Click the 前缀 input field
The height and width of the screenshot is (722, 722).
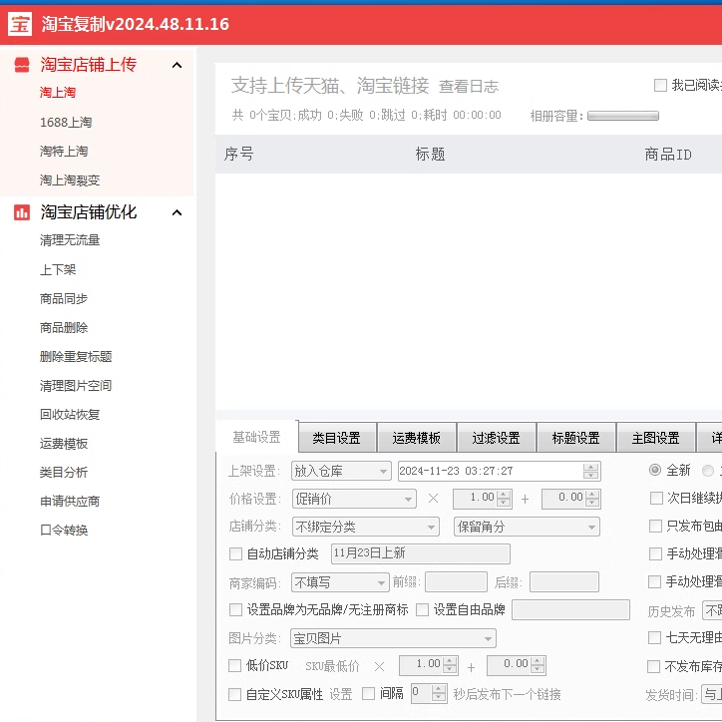(456, 582)
